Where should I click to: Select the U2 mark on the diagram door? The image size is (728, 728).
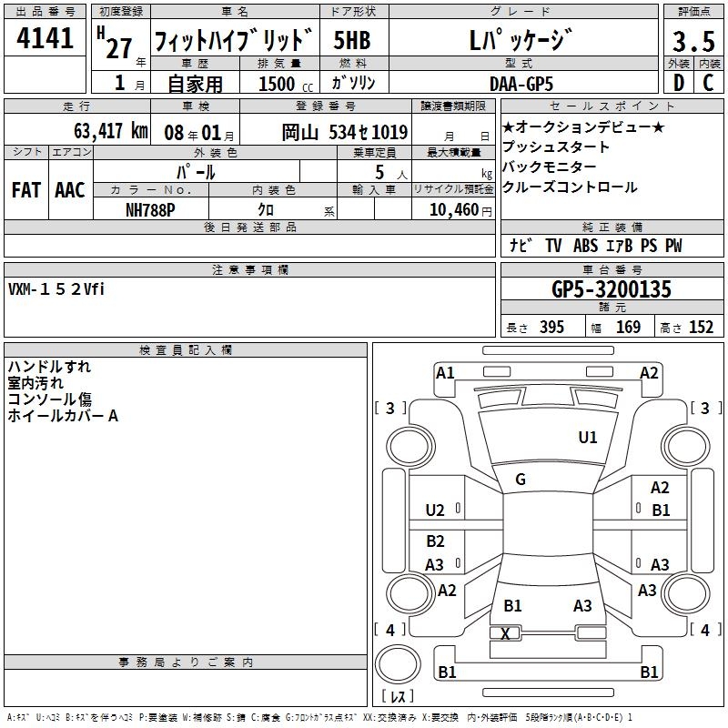(x=435, y=511)
